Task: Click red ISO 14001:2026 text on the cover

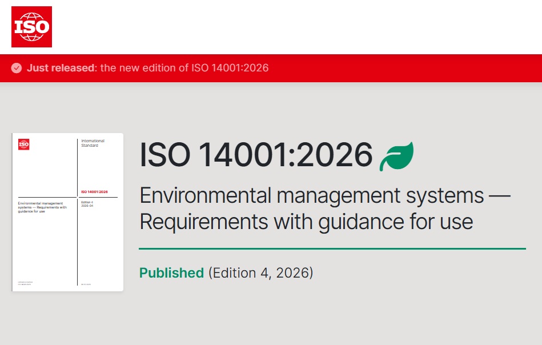Action: click(x=94, y=192)
